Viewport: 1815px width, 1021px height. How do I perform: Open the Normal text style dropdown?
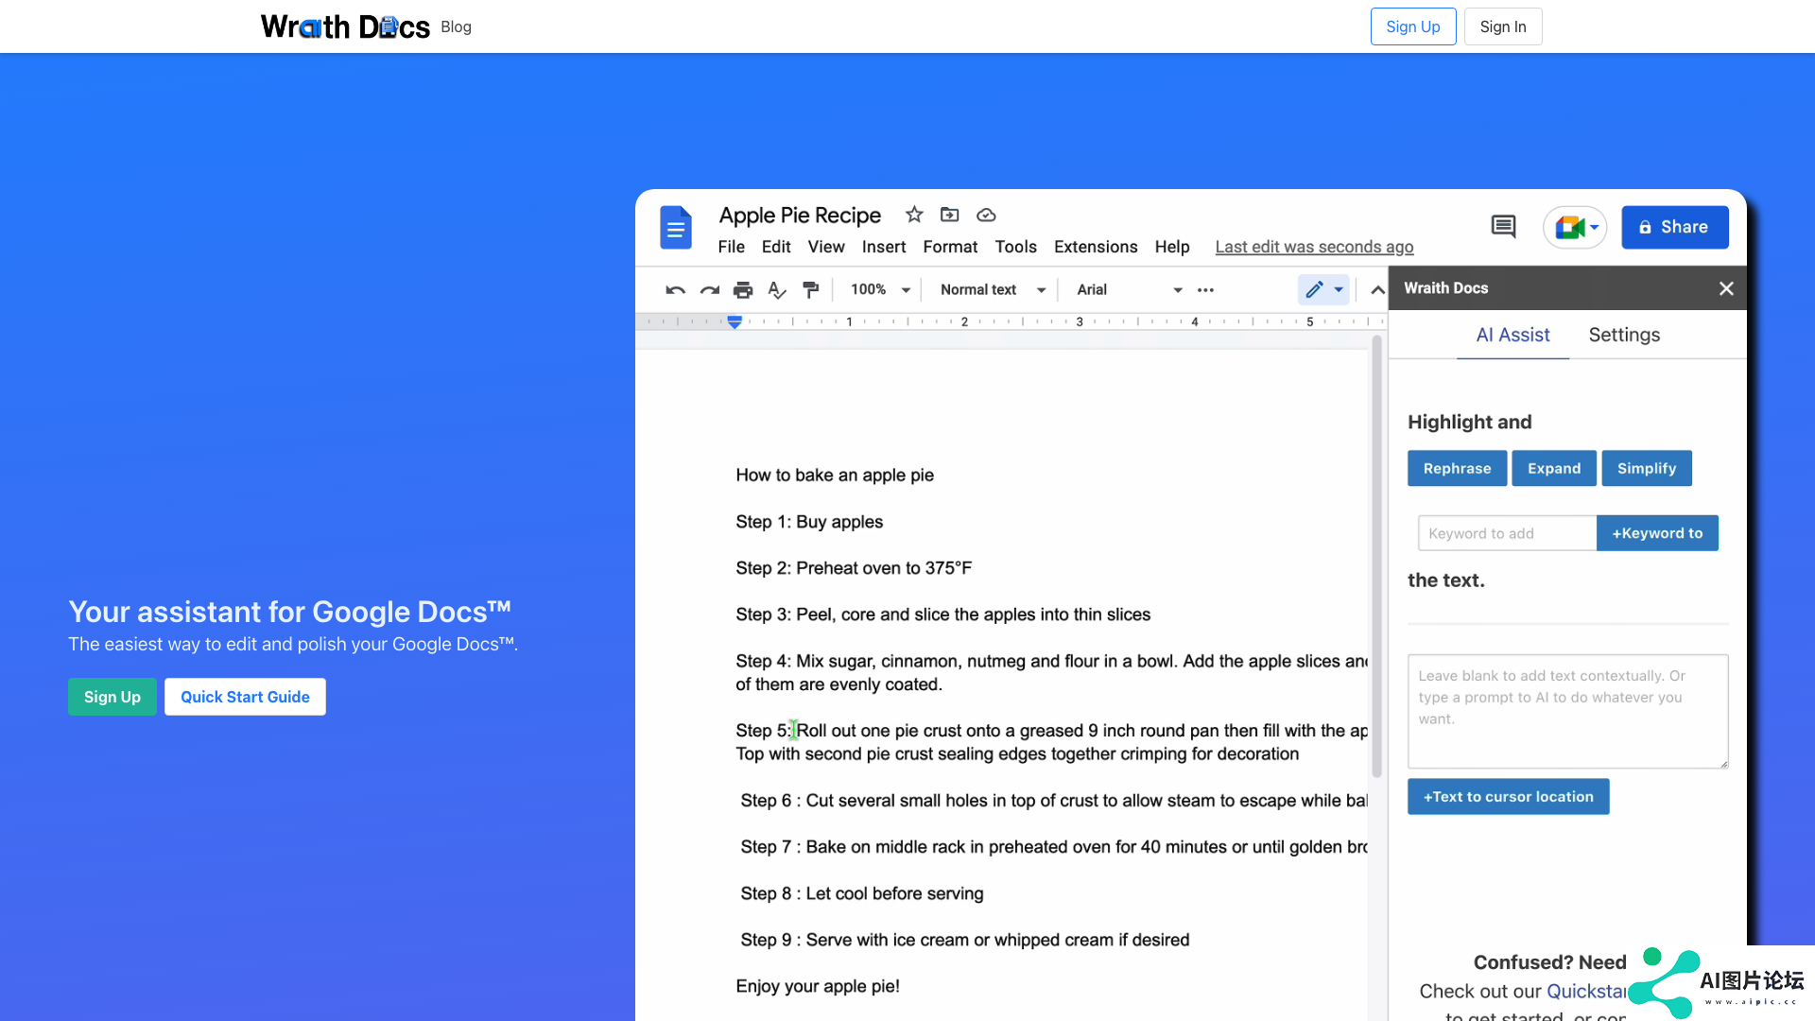click(x=993, y=290)
